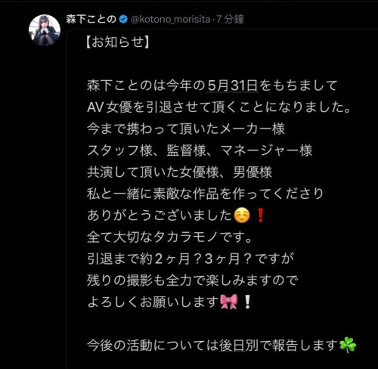Viewport: 378px width, 369px height.
Task: Select the 【お知らせ】 heading text
Action: pos(118,42)
